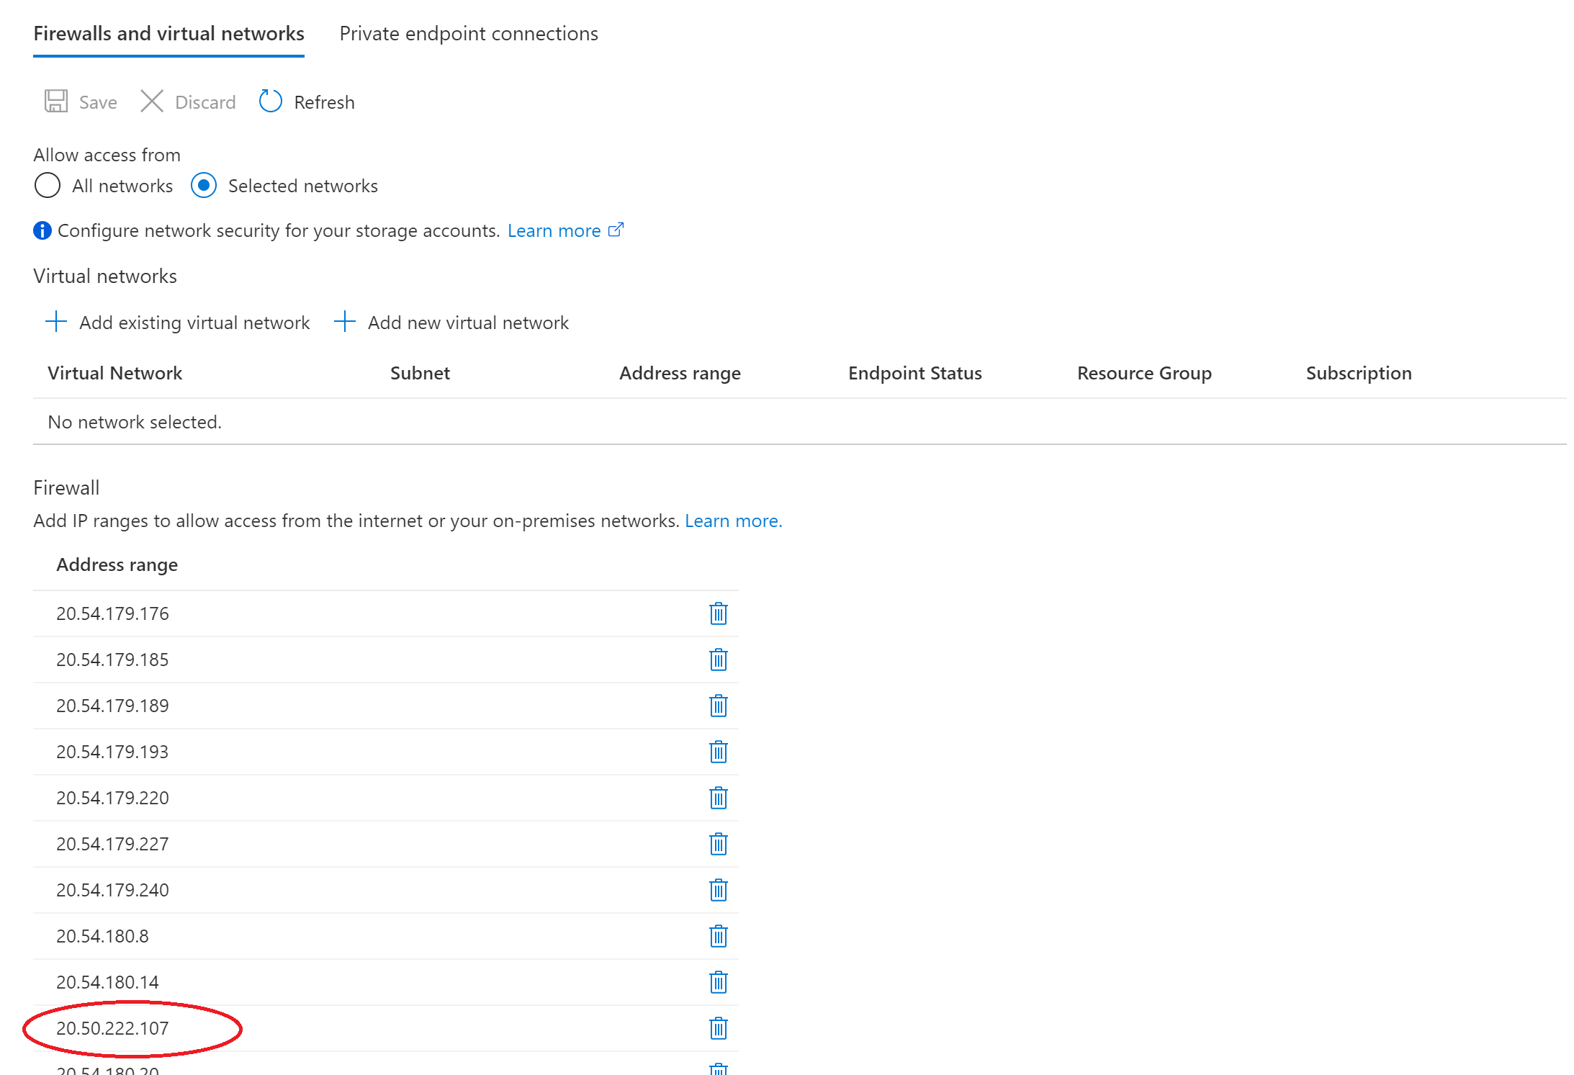
Task: Delete the 20.54.179.176 firewall entry
Action: click(x=718, y=613)
